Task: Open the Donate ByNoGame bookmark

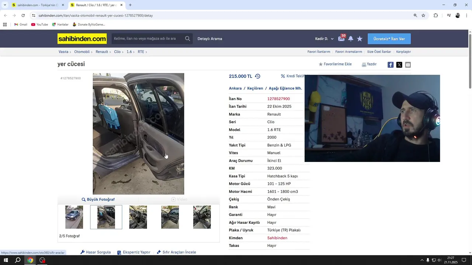Action: (88, 25)
